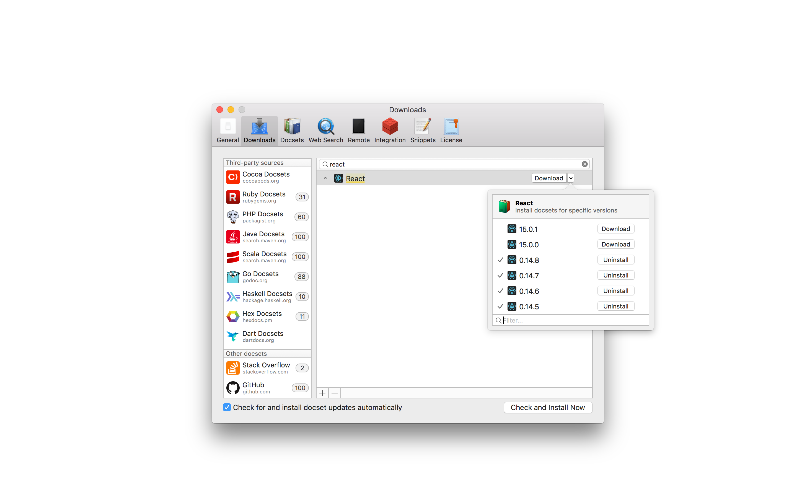
Task: Expand React version dropdown arrow
Action: pos(571,178)
